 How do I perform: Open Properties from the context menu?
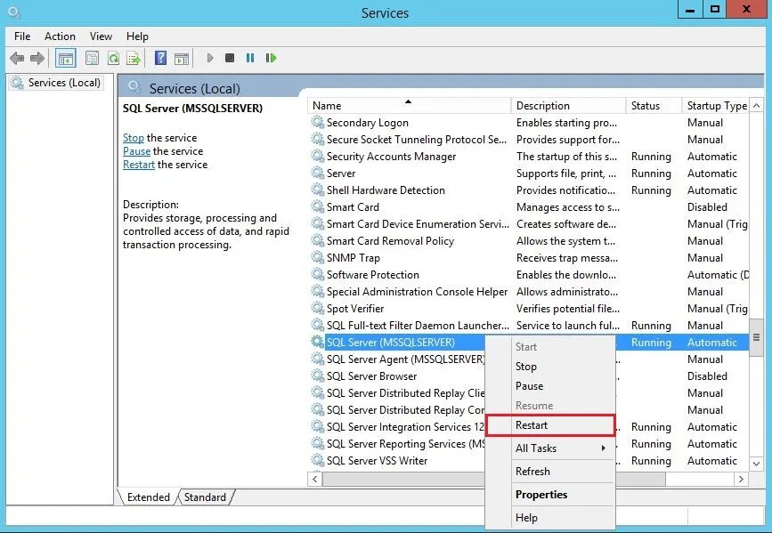[550, 494]
